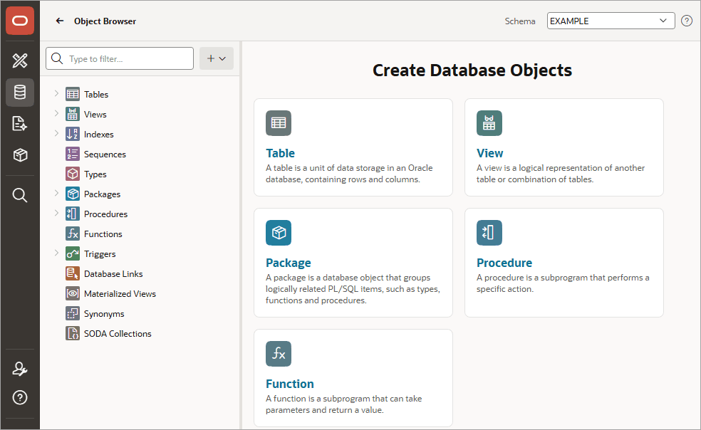This screenshot has height=430, width=701.
Task: Open SQL Workshop database icon
Action: pos(20,93)
